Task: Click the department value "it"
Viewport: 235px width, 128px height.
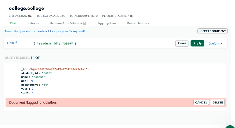Action: [45, 85]
